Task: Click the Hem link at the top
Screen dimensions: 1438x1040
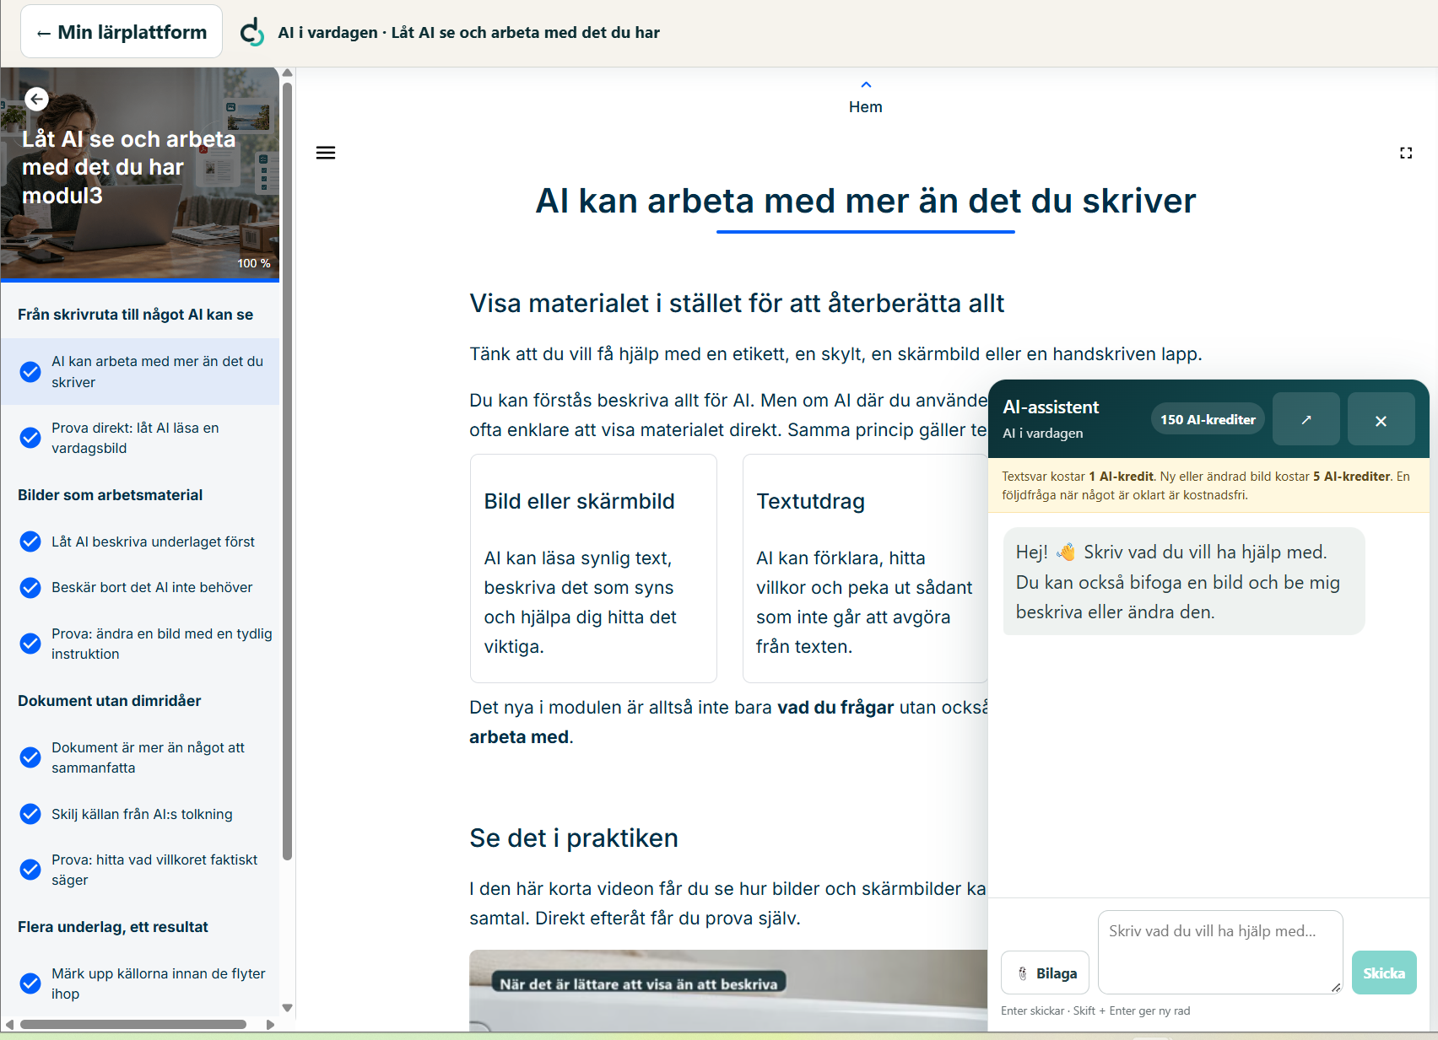Action: (866, 107)
